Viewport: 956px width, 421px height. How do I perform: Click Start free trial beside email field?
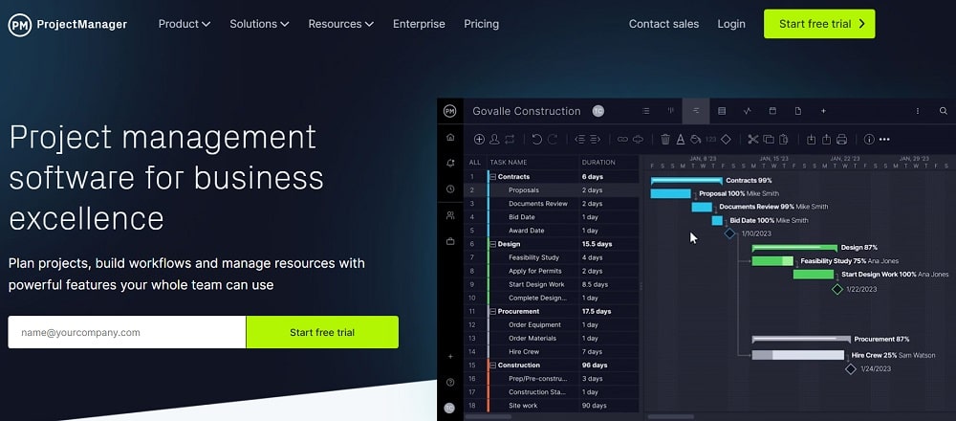click(322, 333)
